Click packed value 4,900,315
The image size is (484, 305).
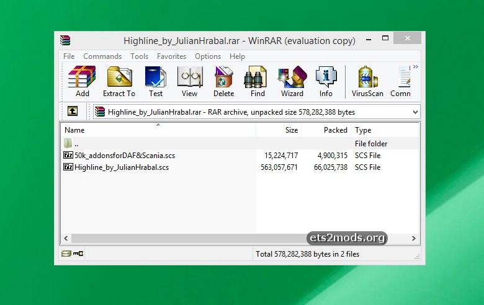click(x=333, y=156)
